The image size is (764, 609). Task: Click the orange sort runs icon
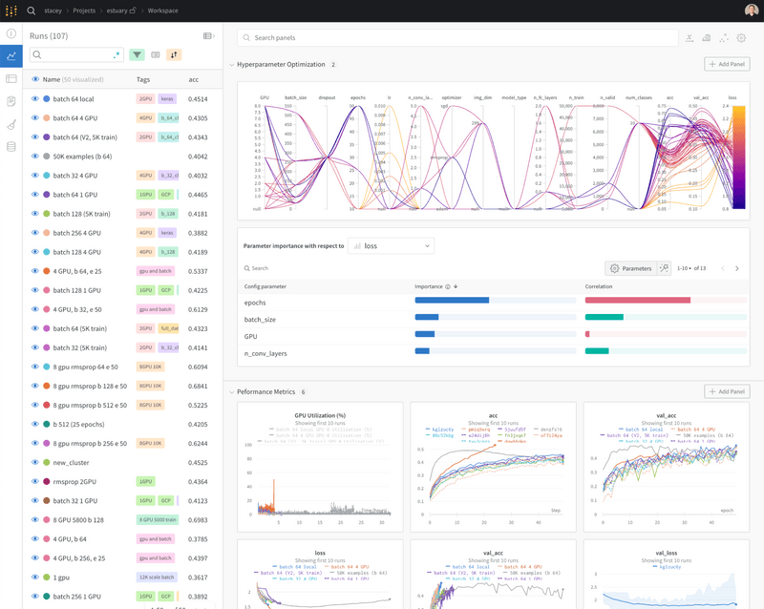coord(174,55)
